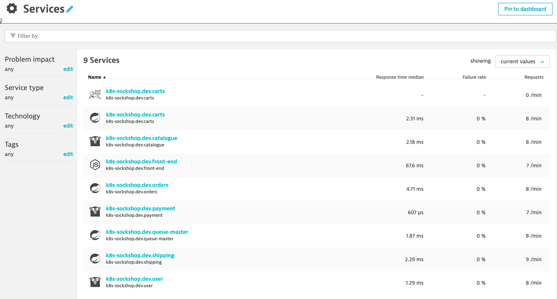Click the 9 /min requests value
This screenshot has width=557, height=299.
click(534, 259)
